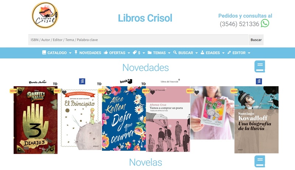Click the Booket publisher logo
The height and width of the screenshot is (170, 295).
tap(126, 81)
